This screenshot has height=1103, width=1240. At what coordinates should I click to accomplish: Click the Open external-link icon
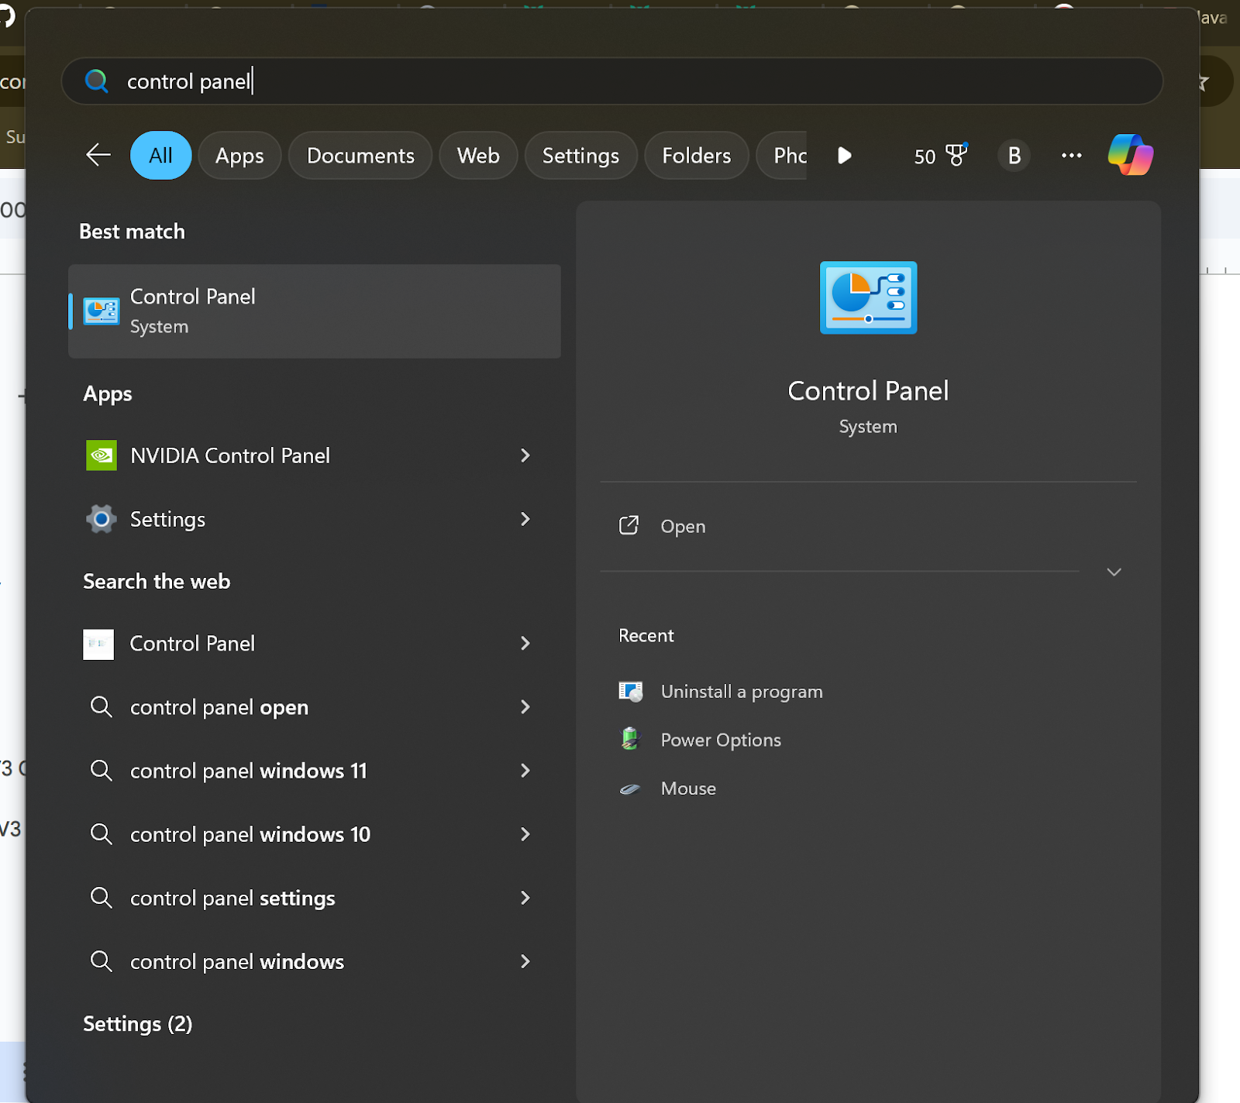(629, 526)
